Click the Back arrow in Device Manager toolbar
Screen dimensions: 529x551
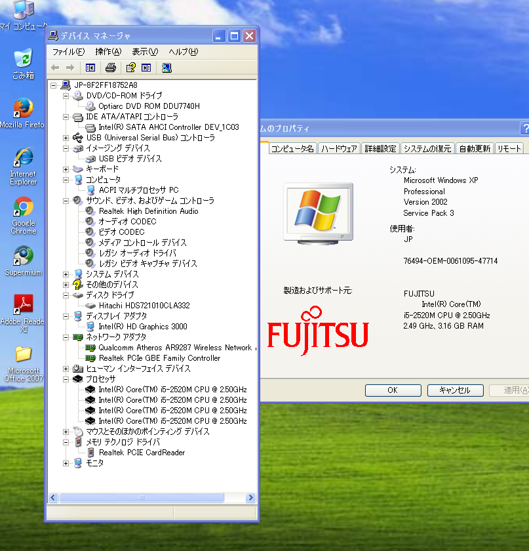55,68
